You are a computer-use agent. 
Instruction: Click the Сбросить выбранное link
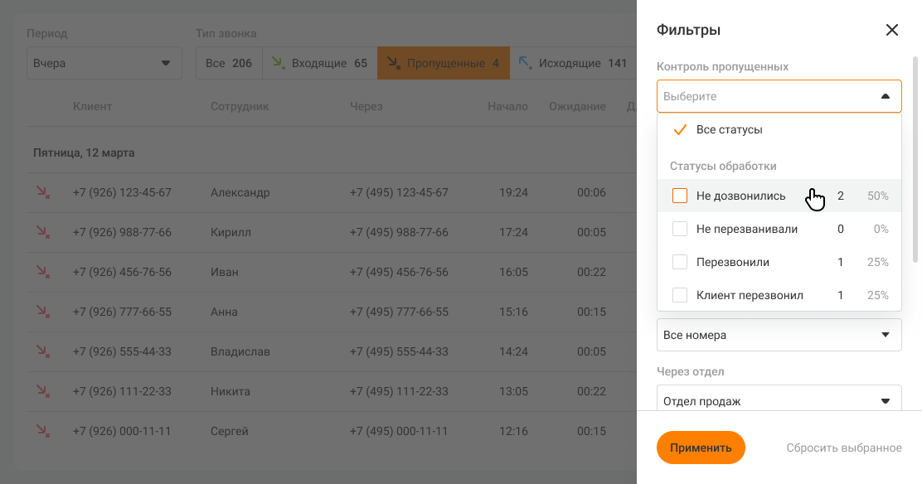[843, 448]
